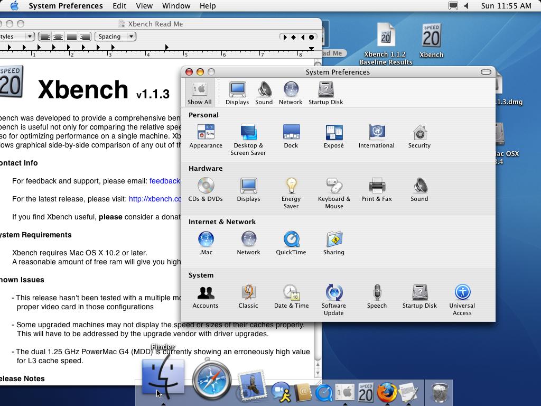Open the Apple menu
Viewport: 541px width, 406px height.
[14, 6]
